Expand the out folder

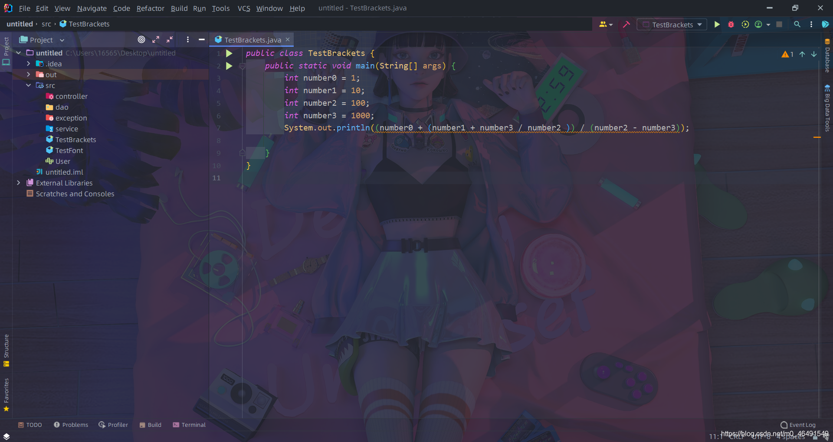pos(29,75)
